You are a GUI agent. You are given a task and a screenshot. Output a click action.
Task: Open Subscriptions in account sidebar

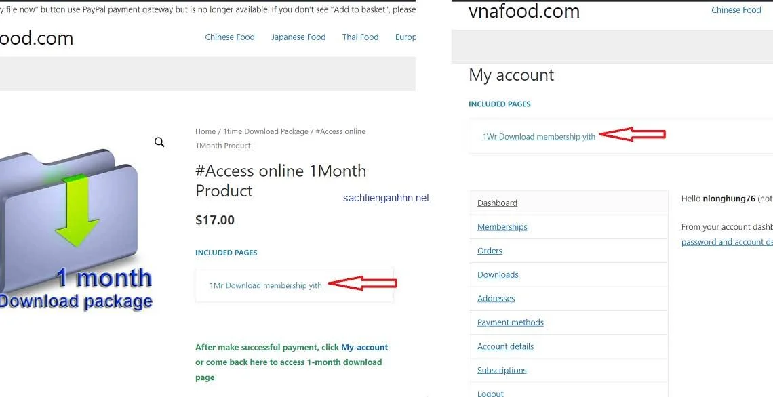[x=501, y=370]
